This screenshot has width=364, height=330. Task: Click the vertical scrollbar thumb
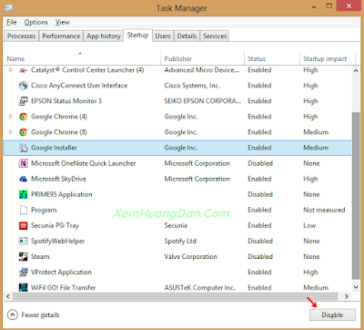356,195
